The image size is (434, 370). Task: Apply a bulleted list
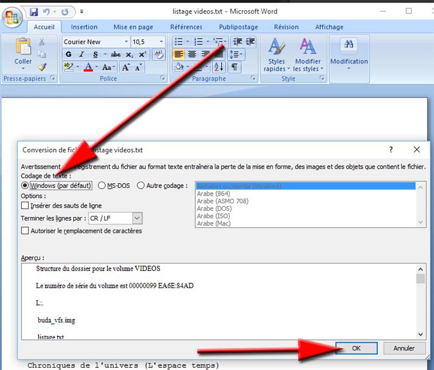coord(179,42)
